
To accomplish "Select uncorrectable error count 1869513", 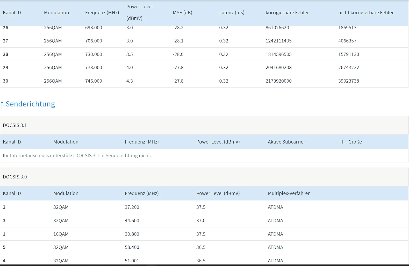I will point(347,28).
